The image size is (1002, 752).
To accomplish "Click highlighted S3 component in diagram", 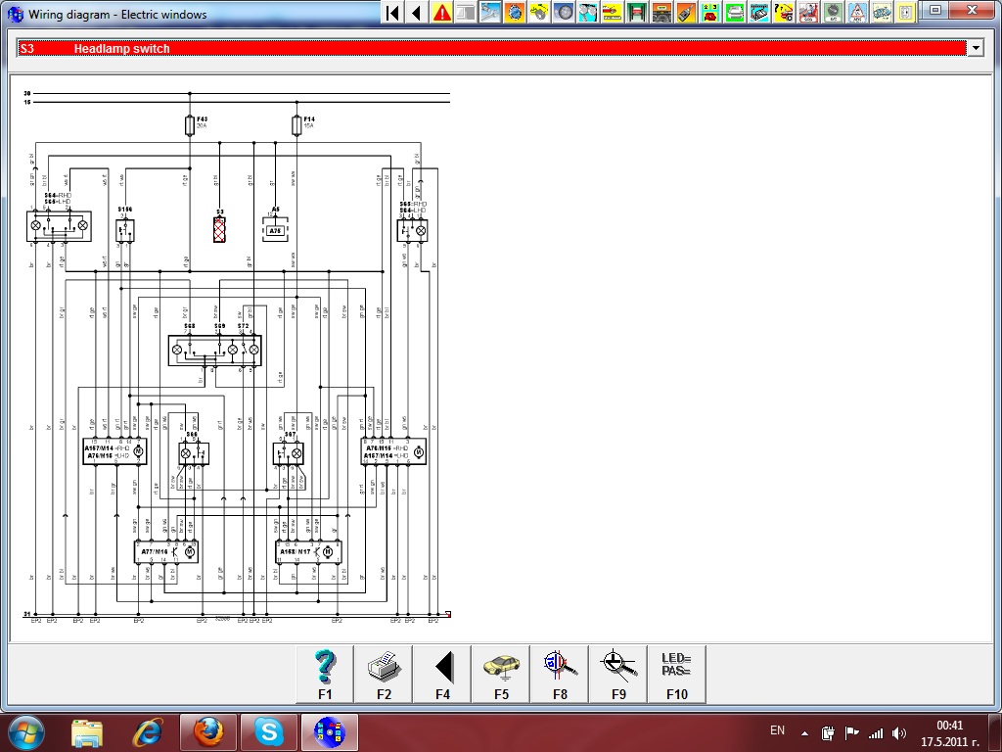I will [x=219, y=230].
